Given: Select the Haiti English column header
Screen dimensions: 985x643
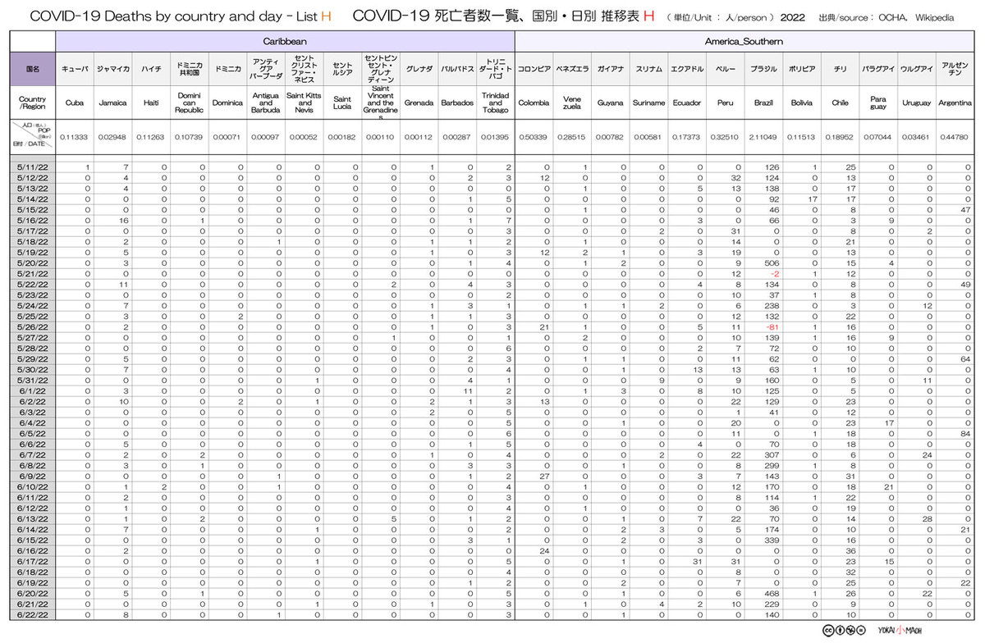Looking at the screenshot, I should 151,104.
